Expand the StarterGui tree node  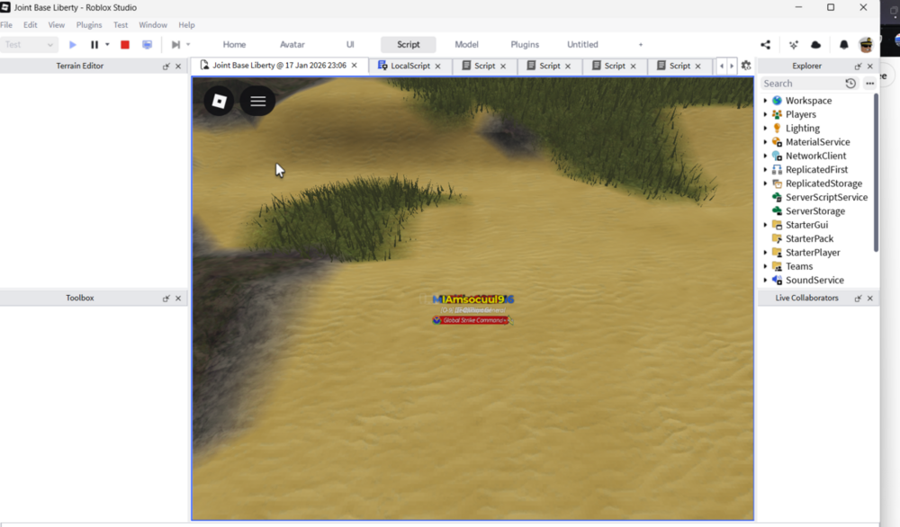pyautogui.click(x=765, y=225)
